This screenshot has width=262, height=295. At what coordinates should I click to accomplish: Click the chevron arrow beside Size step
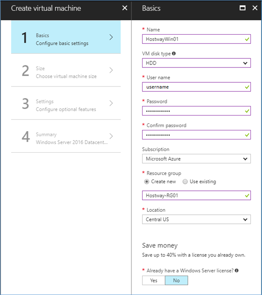(111, 70)
